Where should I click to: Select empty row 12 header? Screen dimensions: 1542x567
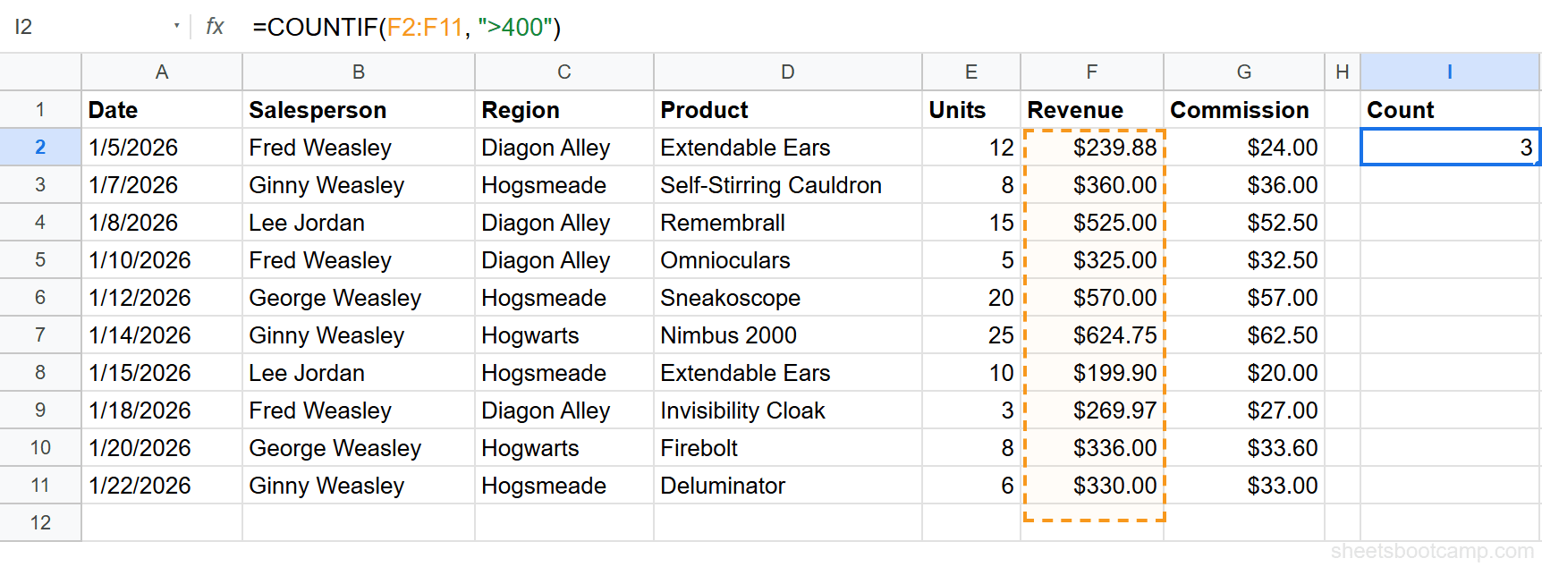tap(39, 522)
